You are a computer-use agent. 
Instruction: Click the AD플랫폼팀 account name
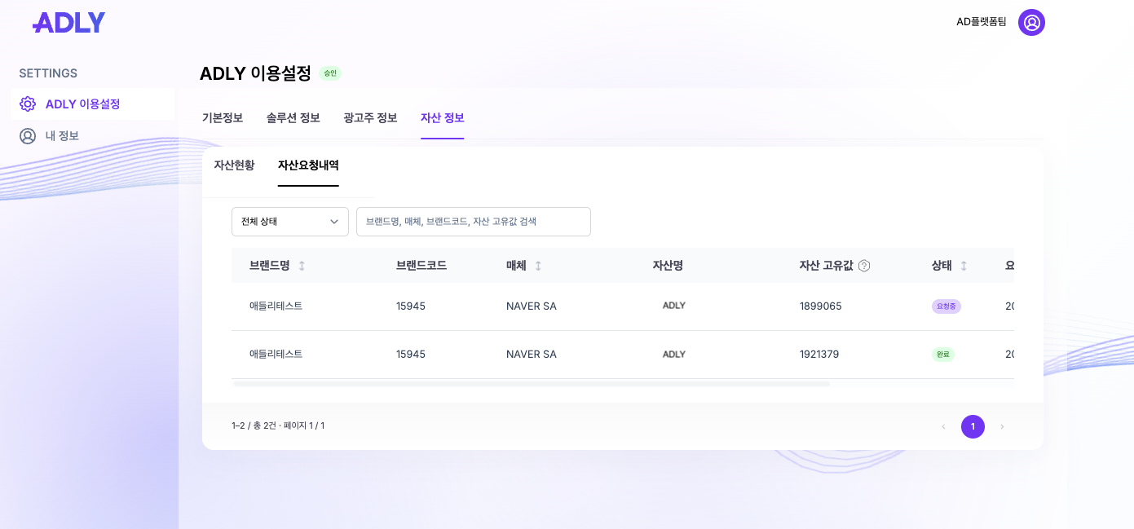(x=982, y=22)
